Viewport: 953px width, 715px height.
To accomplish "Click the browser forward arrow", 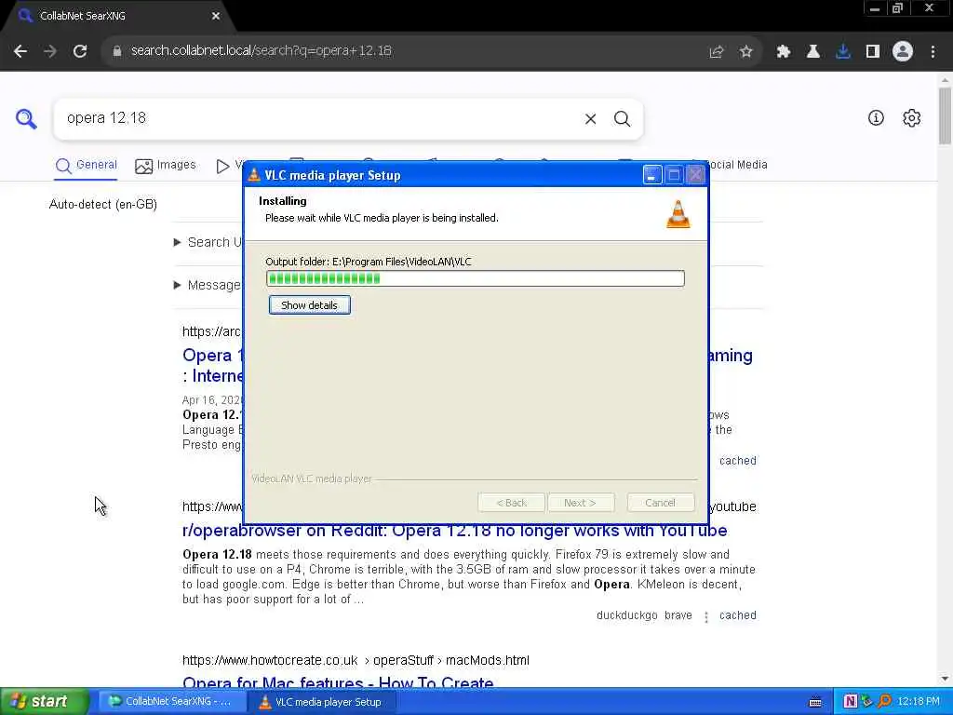I will click(50, 51).
